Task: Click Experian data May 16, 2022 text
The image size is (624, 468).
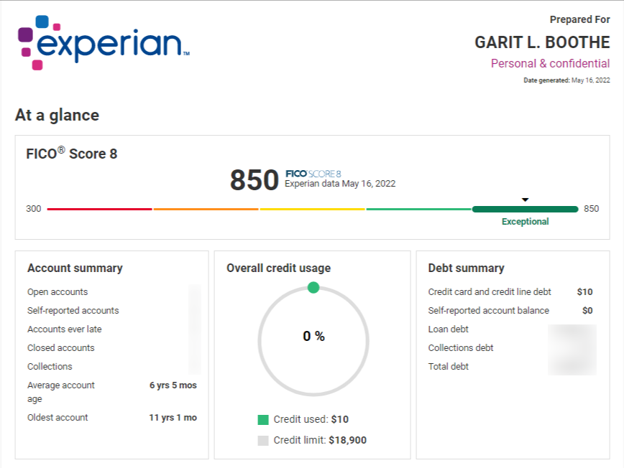Action: pyautogui.click(x=340, y=184)
